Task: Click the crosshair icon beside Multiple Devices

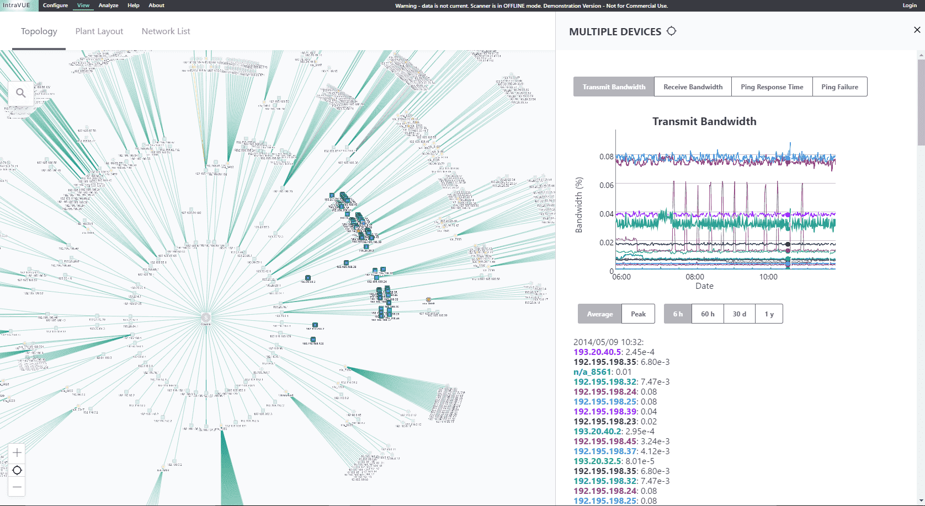Action: click(x=671, y=31)
